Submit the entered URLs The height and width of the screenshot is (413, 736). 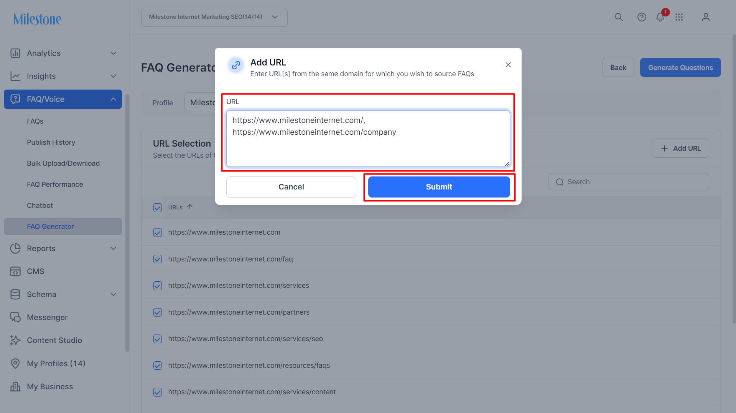click(x=439, y=187)
